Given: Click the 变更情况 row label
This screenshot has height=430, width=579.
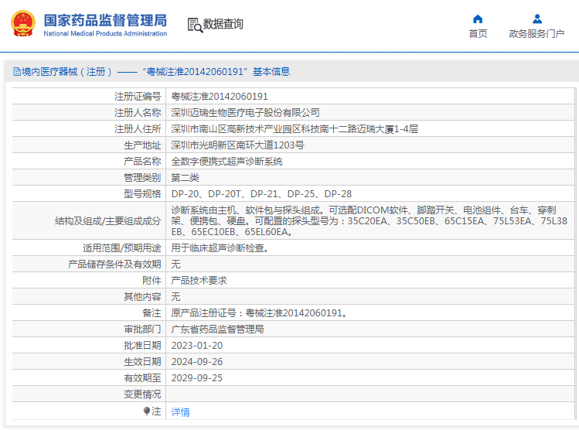Looking at the screenshot, I should (142, 394).
